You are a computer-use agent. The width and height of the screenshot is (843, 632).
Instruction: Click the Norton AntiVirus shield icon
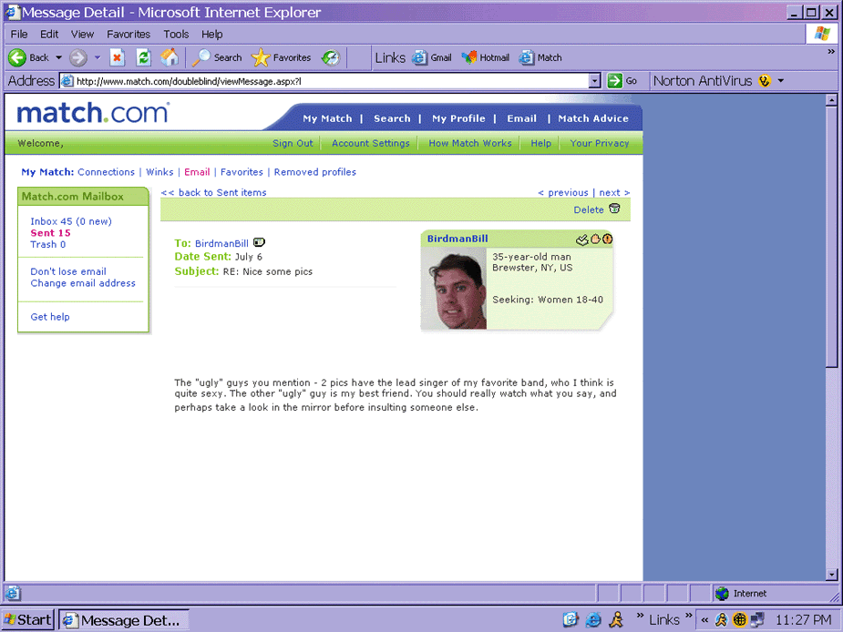pyautogui.click(x=764, y=81)
